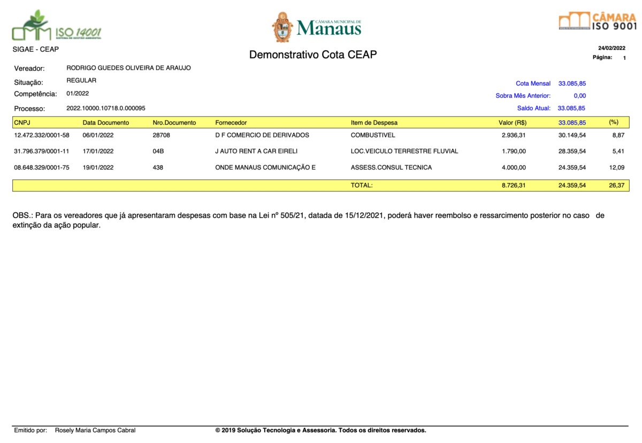Click the Câmara Municipal de Manaus crest logo
The width and height of the screenshot is (642, 443).
coord(317,27)
